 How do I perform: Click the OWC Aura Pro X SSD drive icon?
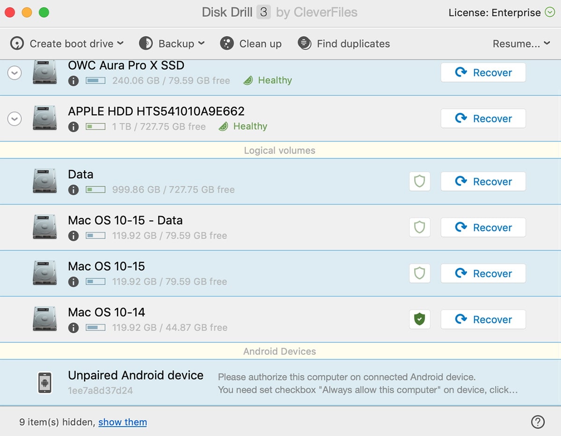[x=45, y=72]
